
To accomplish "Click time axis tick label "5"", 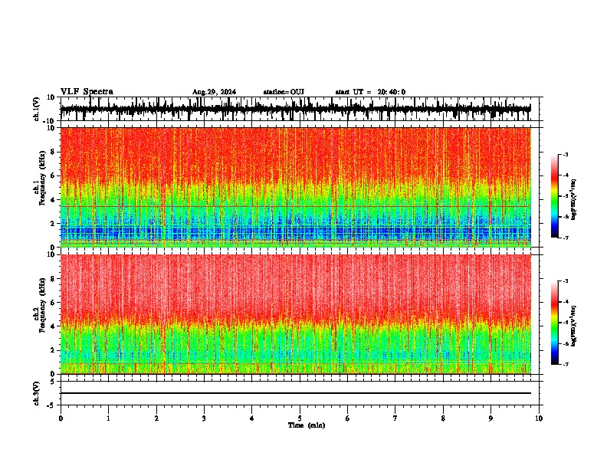I will coord(300,418).
